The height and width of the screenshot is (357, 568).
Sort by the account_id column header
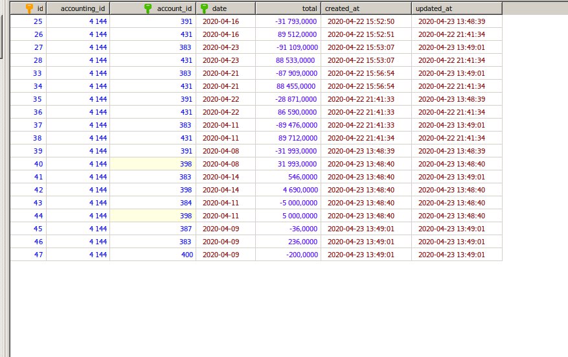[x=153, y=8]
